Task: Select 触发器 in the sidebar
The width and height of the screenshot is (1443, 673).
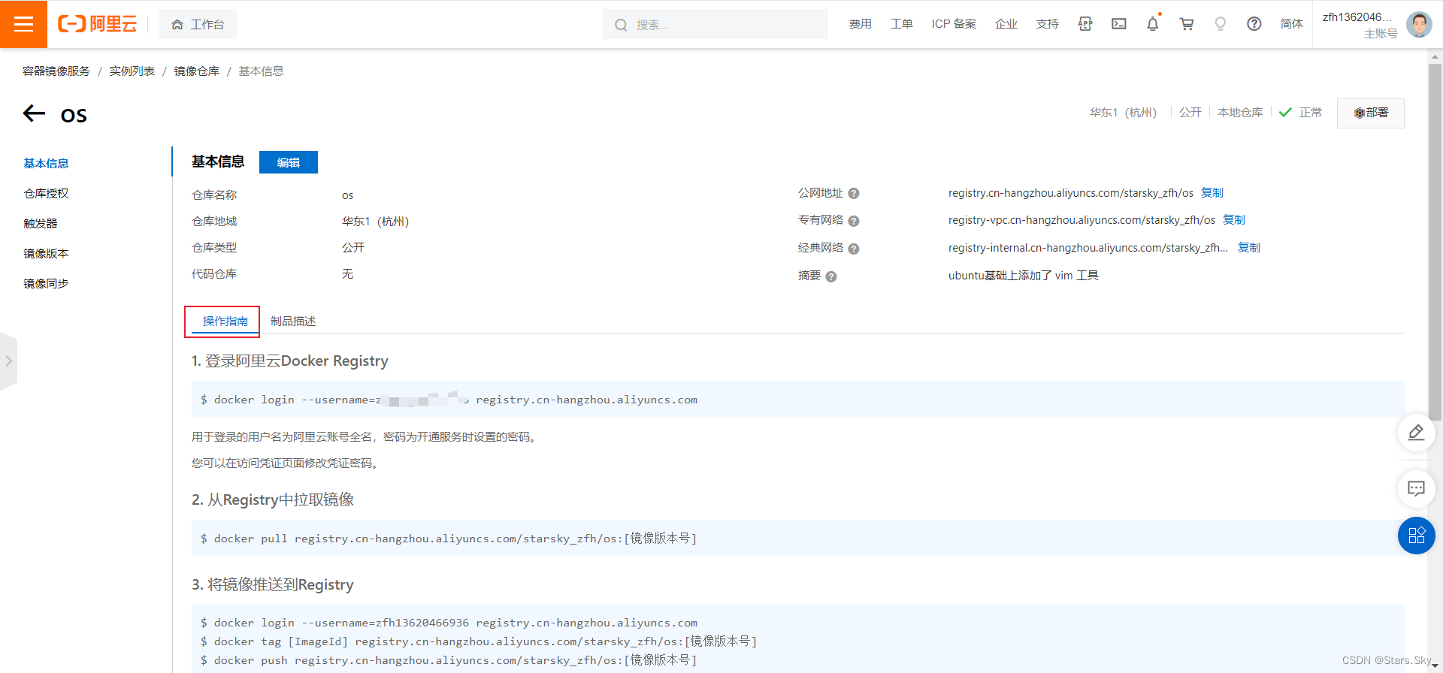Action: (x=41, y=223)
